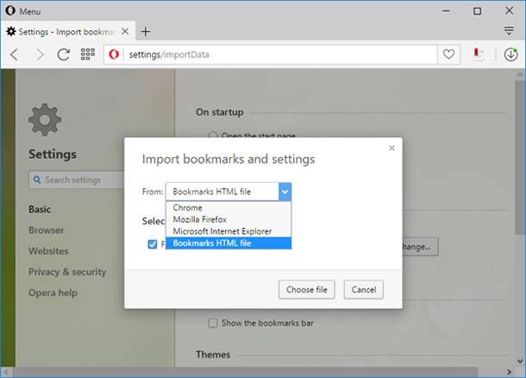The image size is (526, 378).
Task: Toggle Show the bookmarks bar checkbox
Action: click(x=213, y=323)
